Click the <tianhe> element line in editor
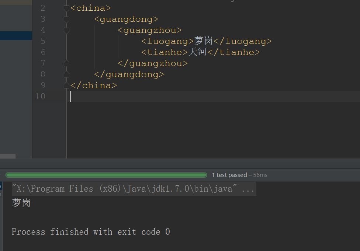The image size is (360, 251). (x=200, y=52)
